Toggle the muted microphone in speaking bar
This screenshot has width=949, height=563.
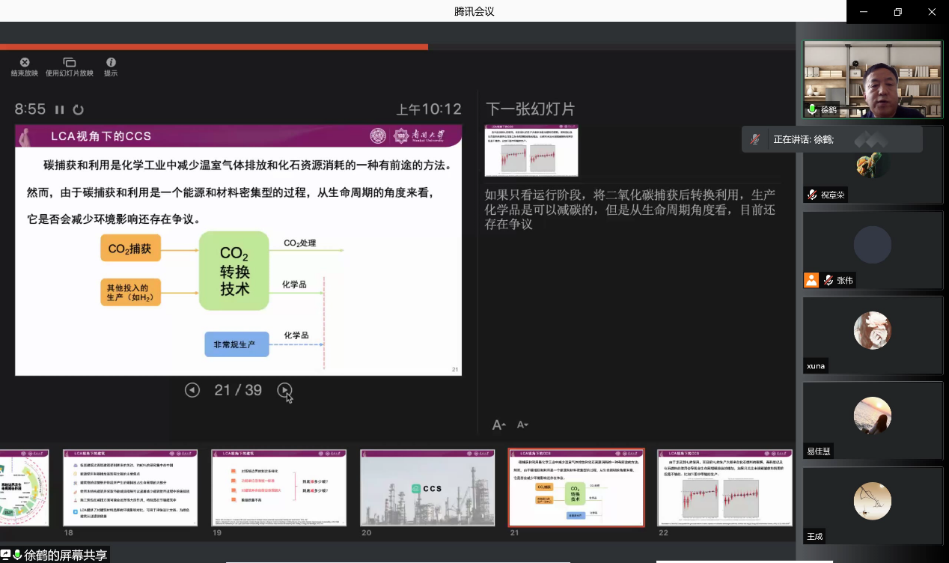756,139
